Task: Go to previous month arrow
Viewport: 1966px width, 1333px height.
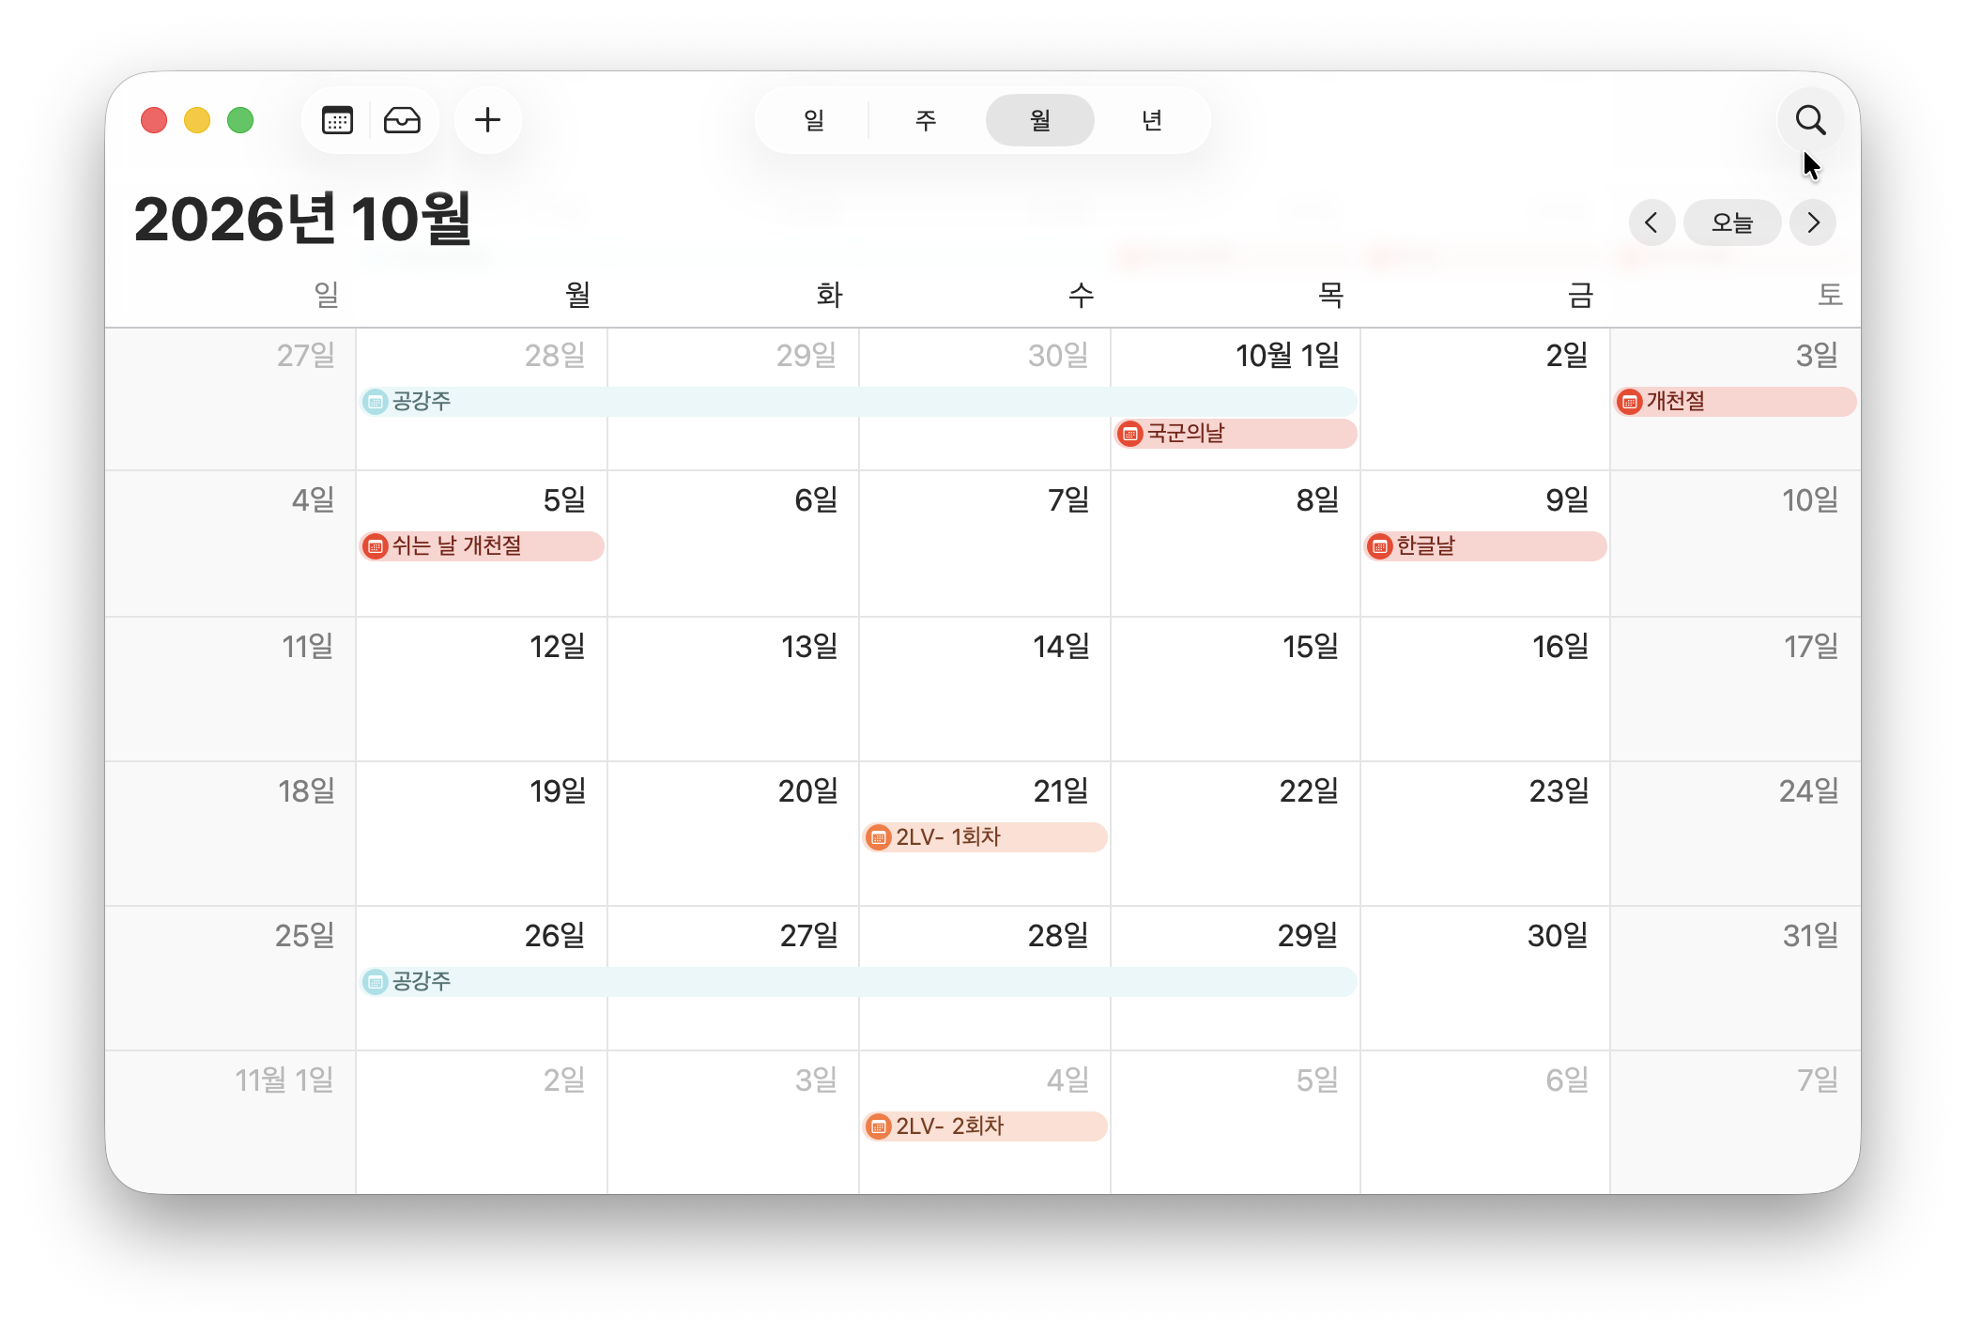Action: [1651, 222]
